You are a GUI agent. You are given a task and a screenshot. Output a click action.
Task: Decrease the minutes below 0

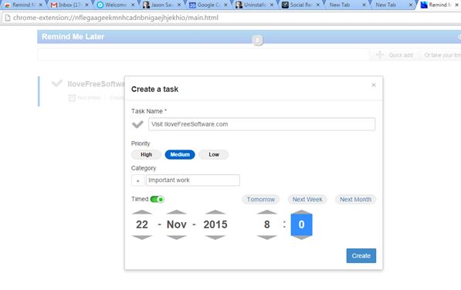pos(302,237)
